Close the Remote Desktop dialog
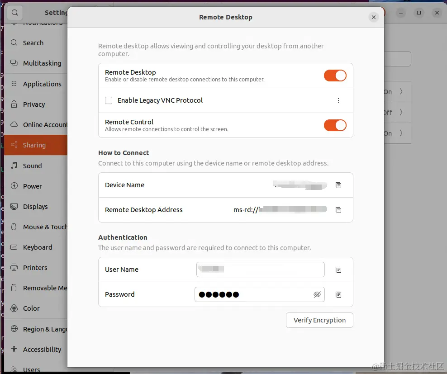 point(373,17)
